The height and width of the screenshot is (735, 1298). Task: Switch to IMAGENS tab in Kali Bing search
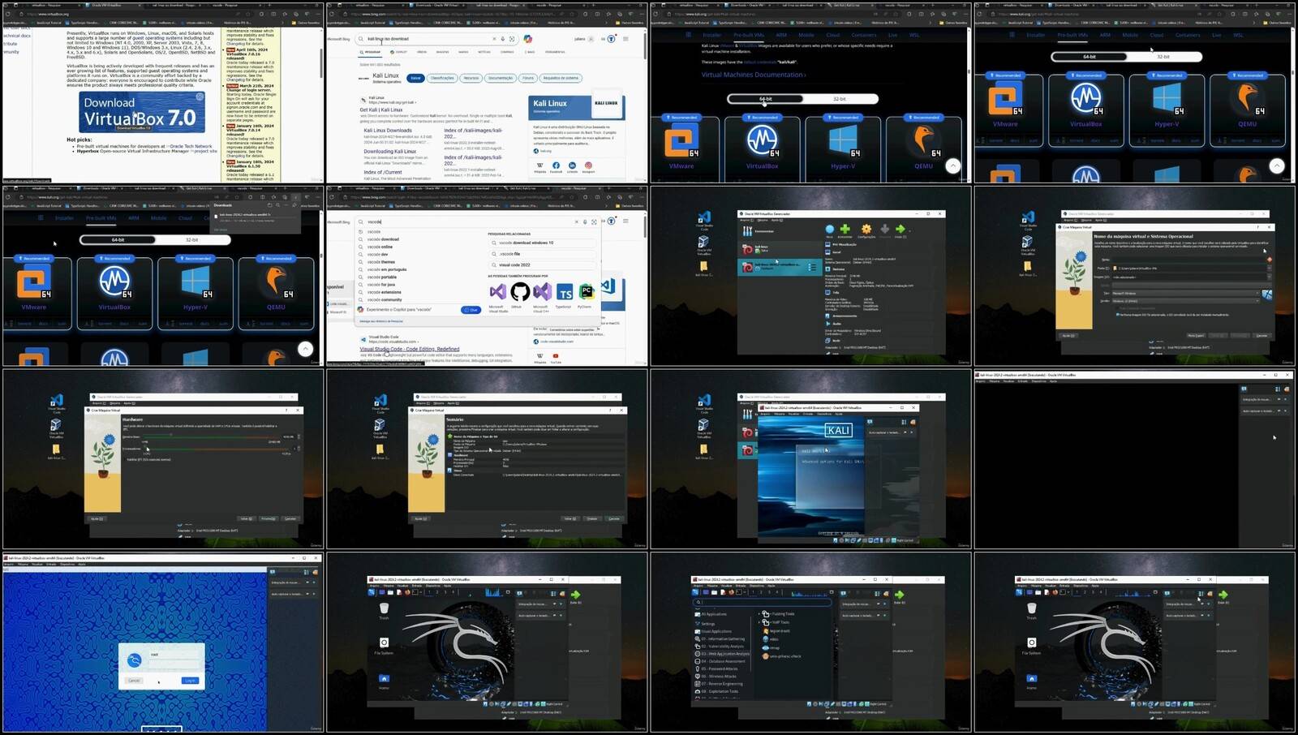[442, 52]
